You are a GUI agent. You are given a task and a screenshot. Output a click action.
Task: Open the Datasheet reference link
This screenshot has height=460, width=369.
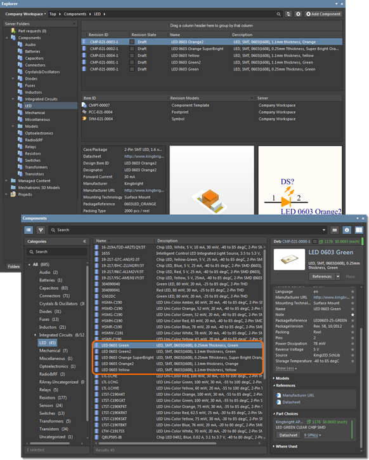click(x=292, y=402)
